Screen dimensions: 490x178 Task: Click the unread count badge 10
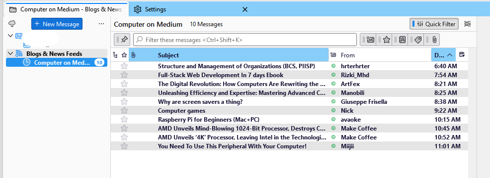pyautogui.click(x=99, y=63)
